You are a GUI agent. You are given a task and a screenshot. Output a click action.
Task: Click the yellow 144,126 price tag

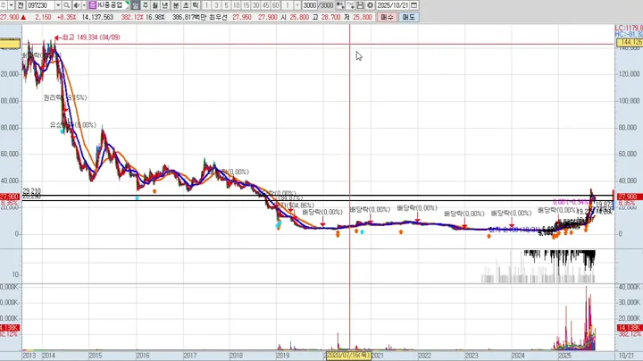[630, 43]
